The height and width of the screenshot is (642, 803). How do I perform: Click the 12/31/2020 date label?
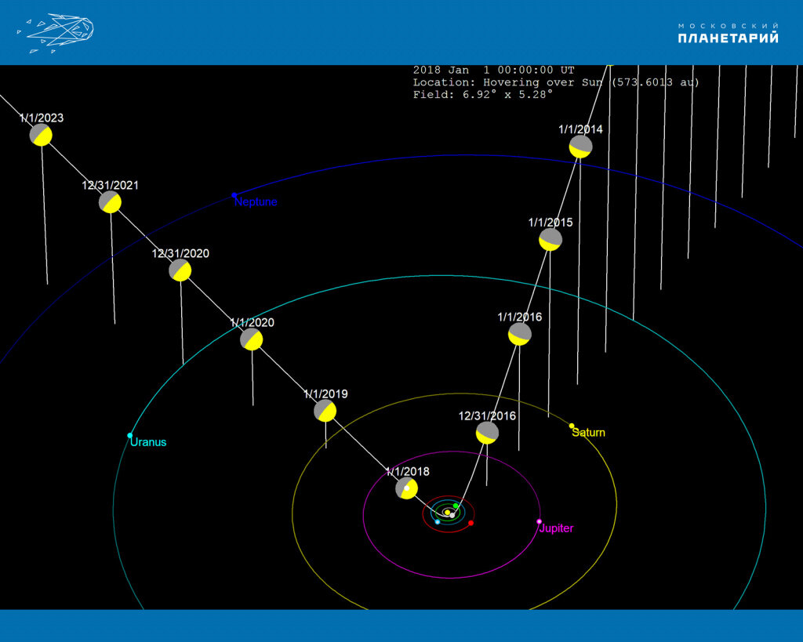180,253
